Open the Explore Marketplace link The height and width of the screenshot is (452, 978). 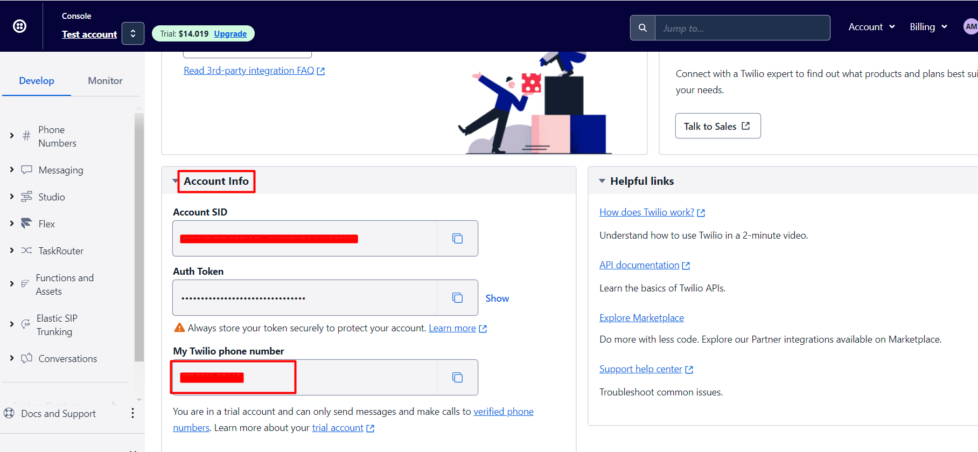click(641, 318)
